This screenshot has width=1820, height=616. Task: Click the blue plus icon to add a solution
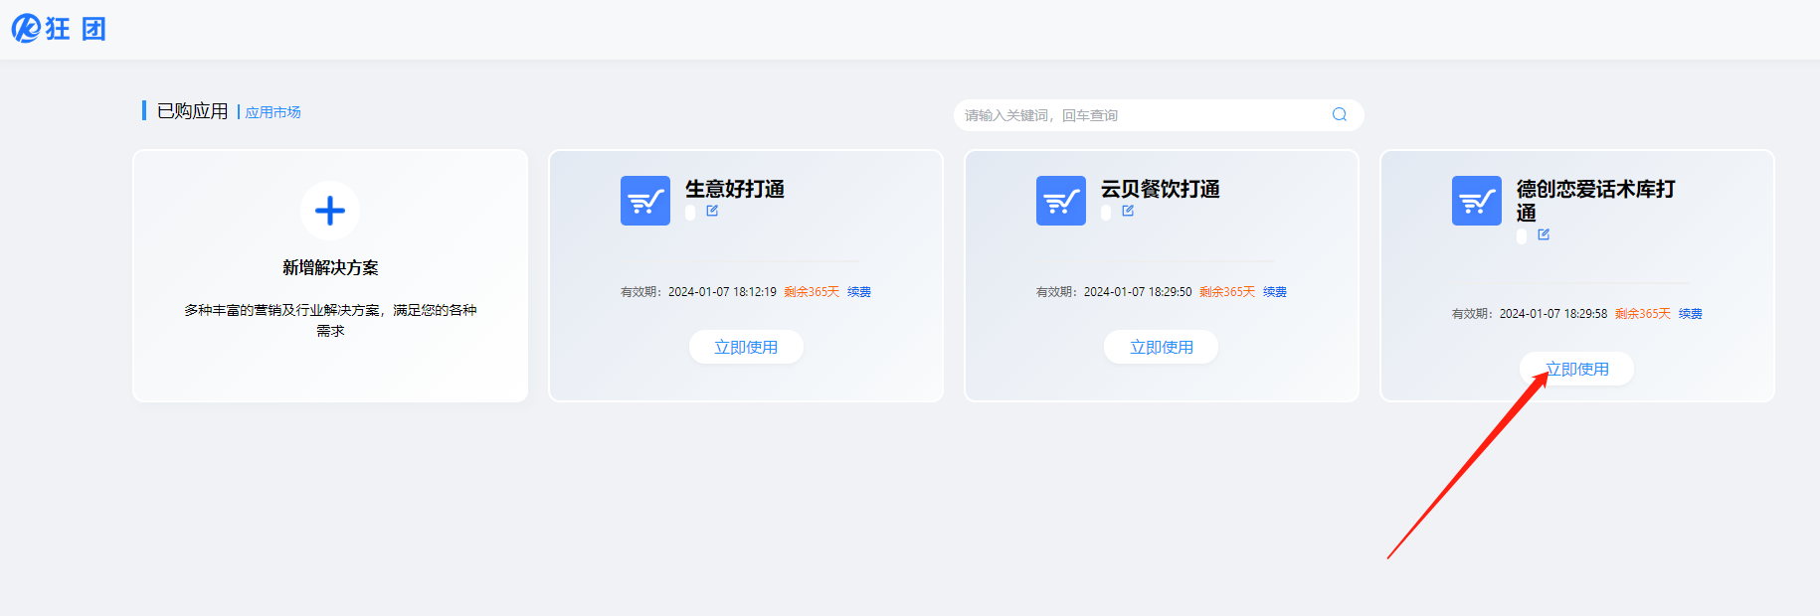[x=330, y=211]
